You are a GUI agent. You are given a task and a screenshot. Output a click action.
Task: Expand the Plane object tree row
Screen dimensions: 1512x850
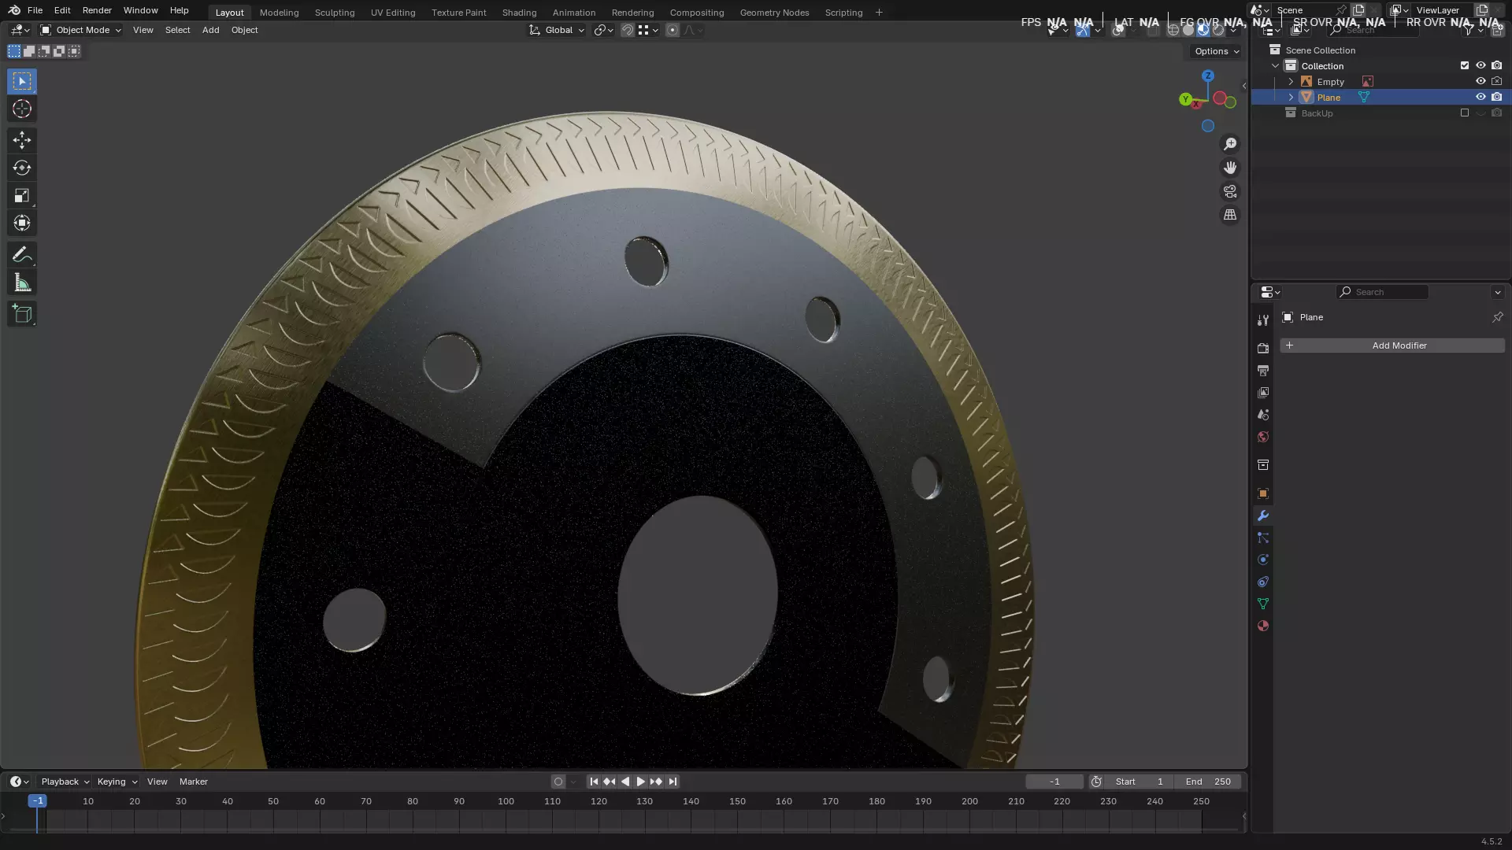(1291, 97)
